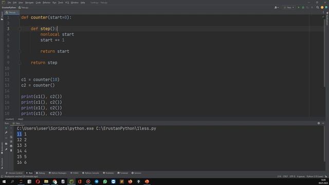Open Terminal tool window tab
This screenshot has width=329, height=185.
pyautogui.click(x=123, y=173)
